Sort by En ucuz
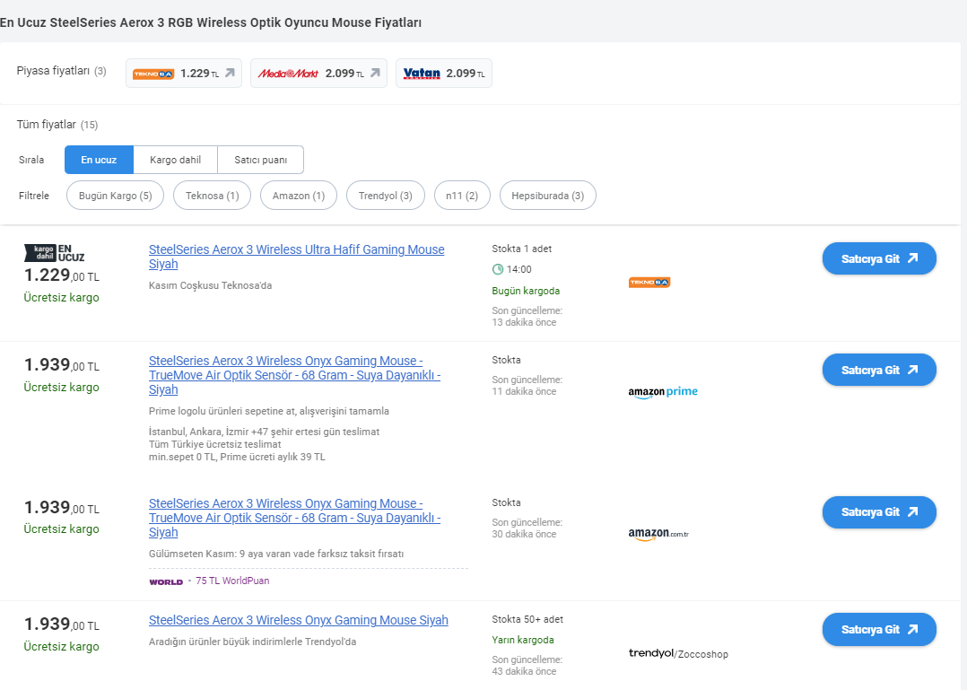This screenshot has height=690, width=967. click(x=99, y=160)
